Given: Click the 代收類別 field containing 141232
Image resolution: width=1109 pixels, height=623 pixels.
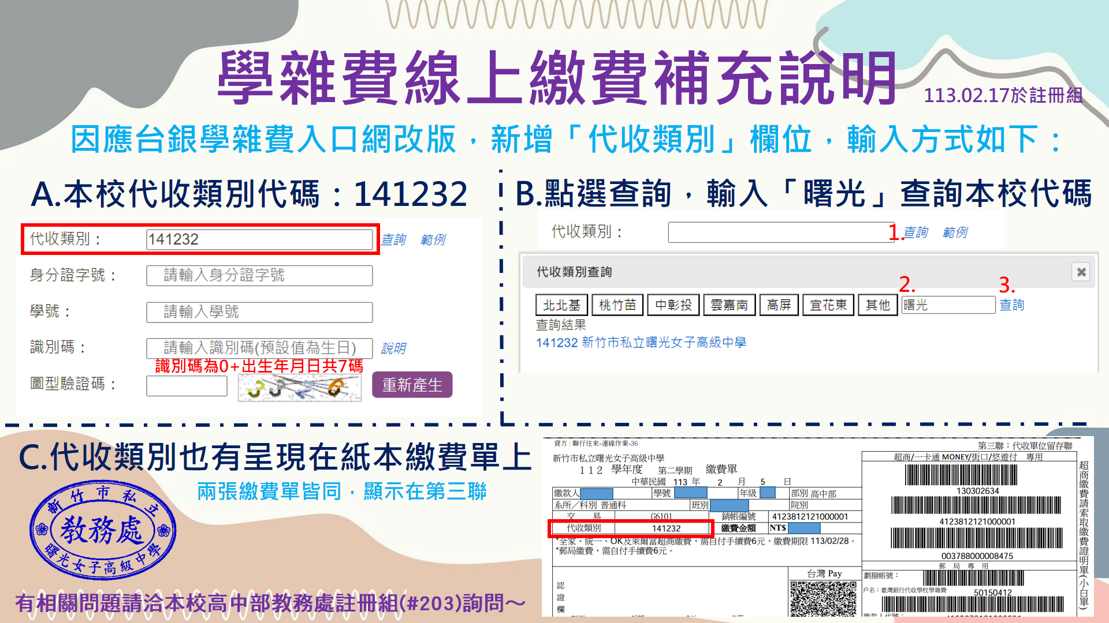Looking at the screenshot, I should 259,239.
